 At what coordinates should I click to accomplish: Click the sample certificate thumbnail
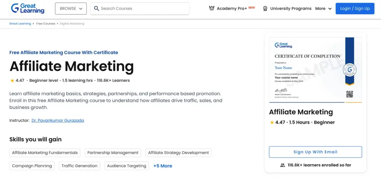click(316, 70)
